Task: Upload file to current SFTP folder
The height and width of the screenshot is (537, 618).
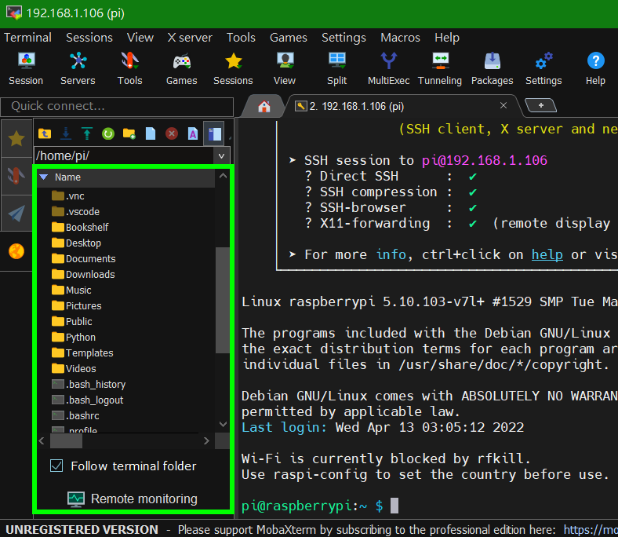Action: (87, 133)
